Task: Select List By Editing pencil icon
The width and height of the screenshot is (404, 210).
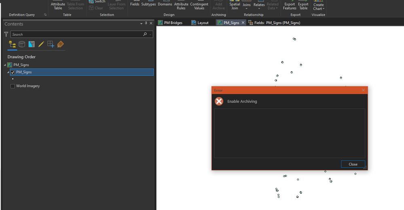Action: tap(41, 44)
